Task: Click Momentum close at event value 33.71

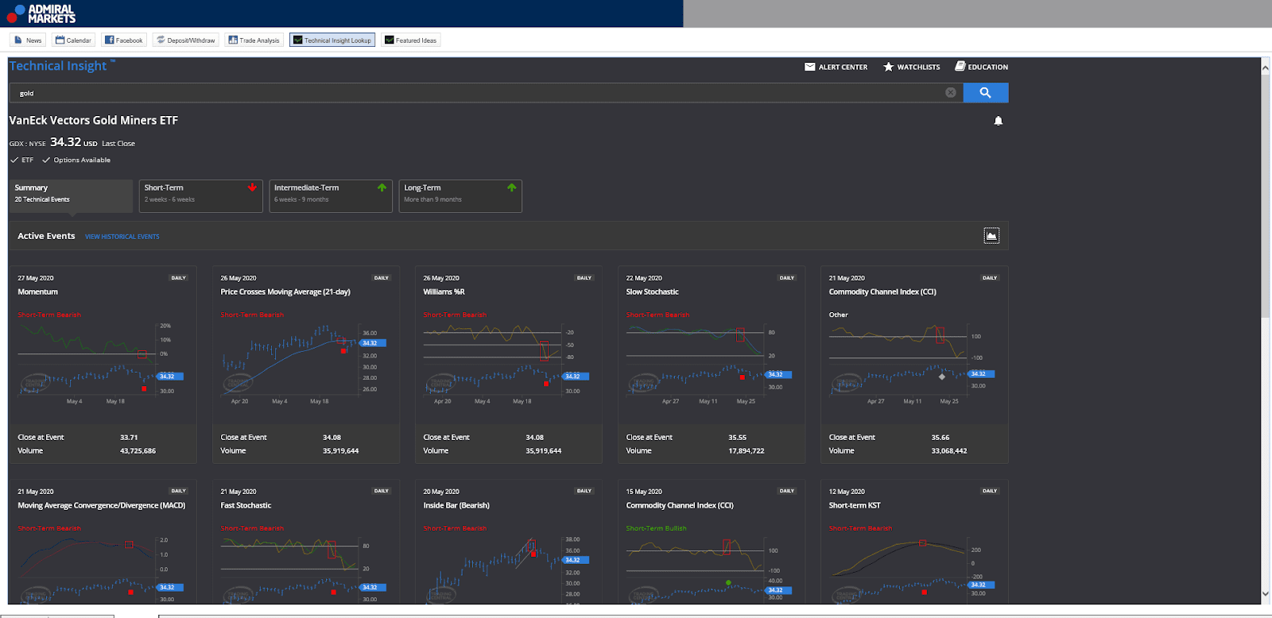Action: click(x=129, y=438)
